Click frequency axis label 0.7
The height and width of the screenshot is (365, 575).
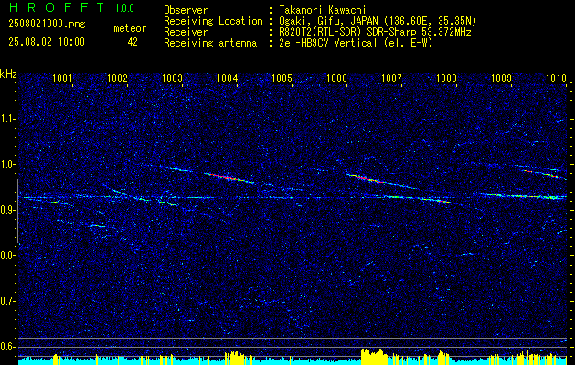point(8,301)
